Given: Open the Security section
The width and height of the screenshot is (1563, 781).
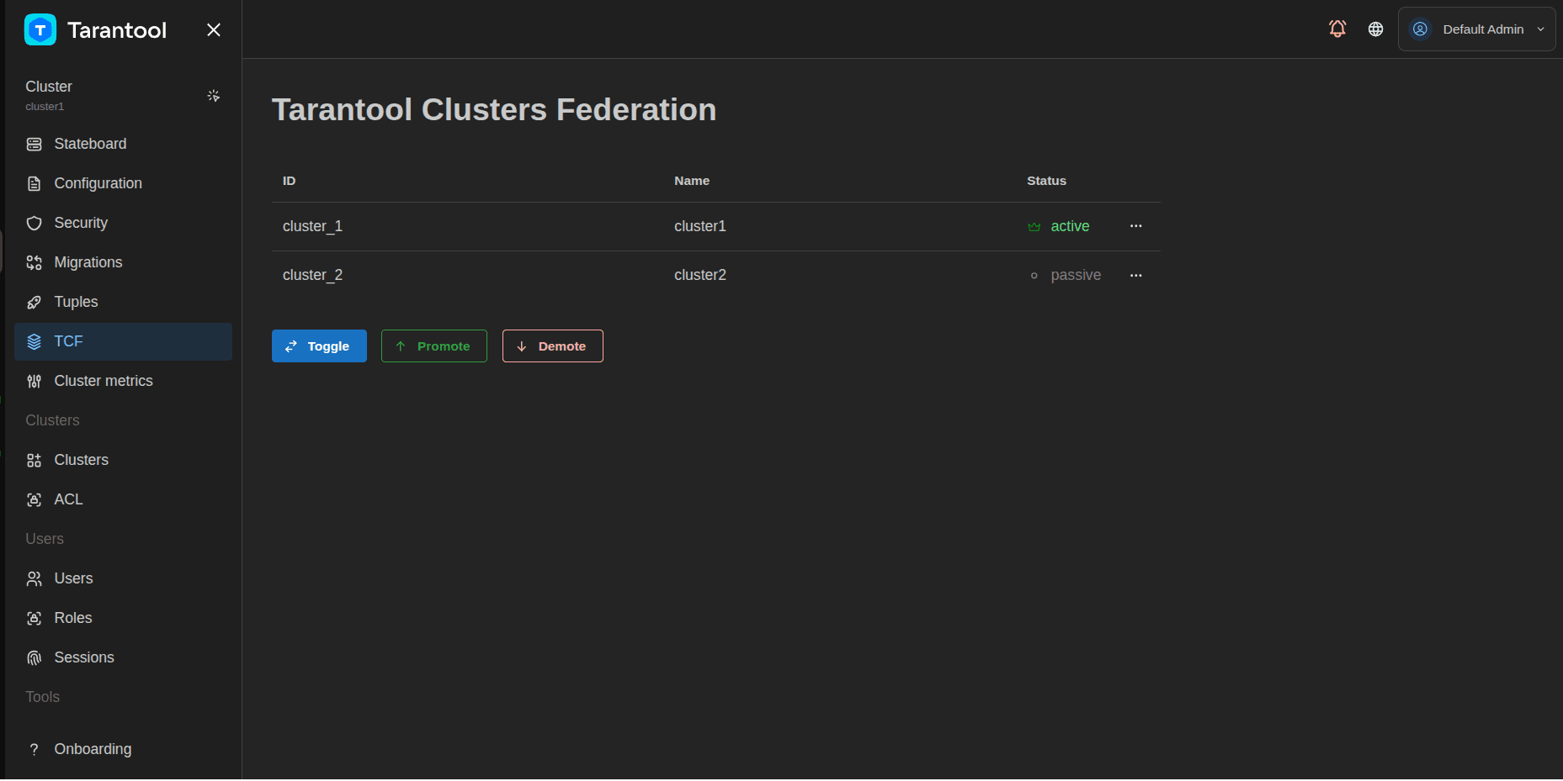Looking at the screenshot, I should (123, 223).
